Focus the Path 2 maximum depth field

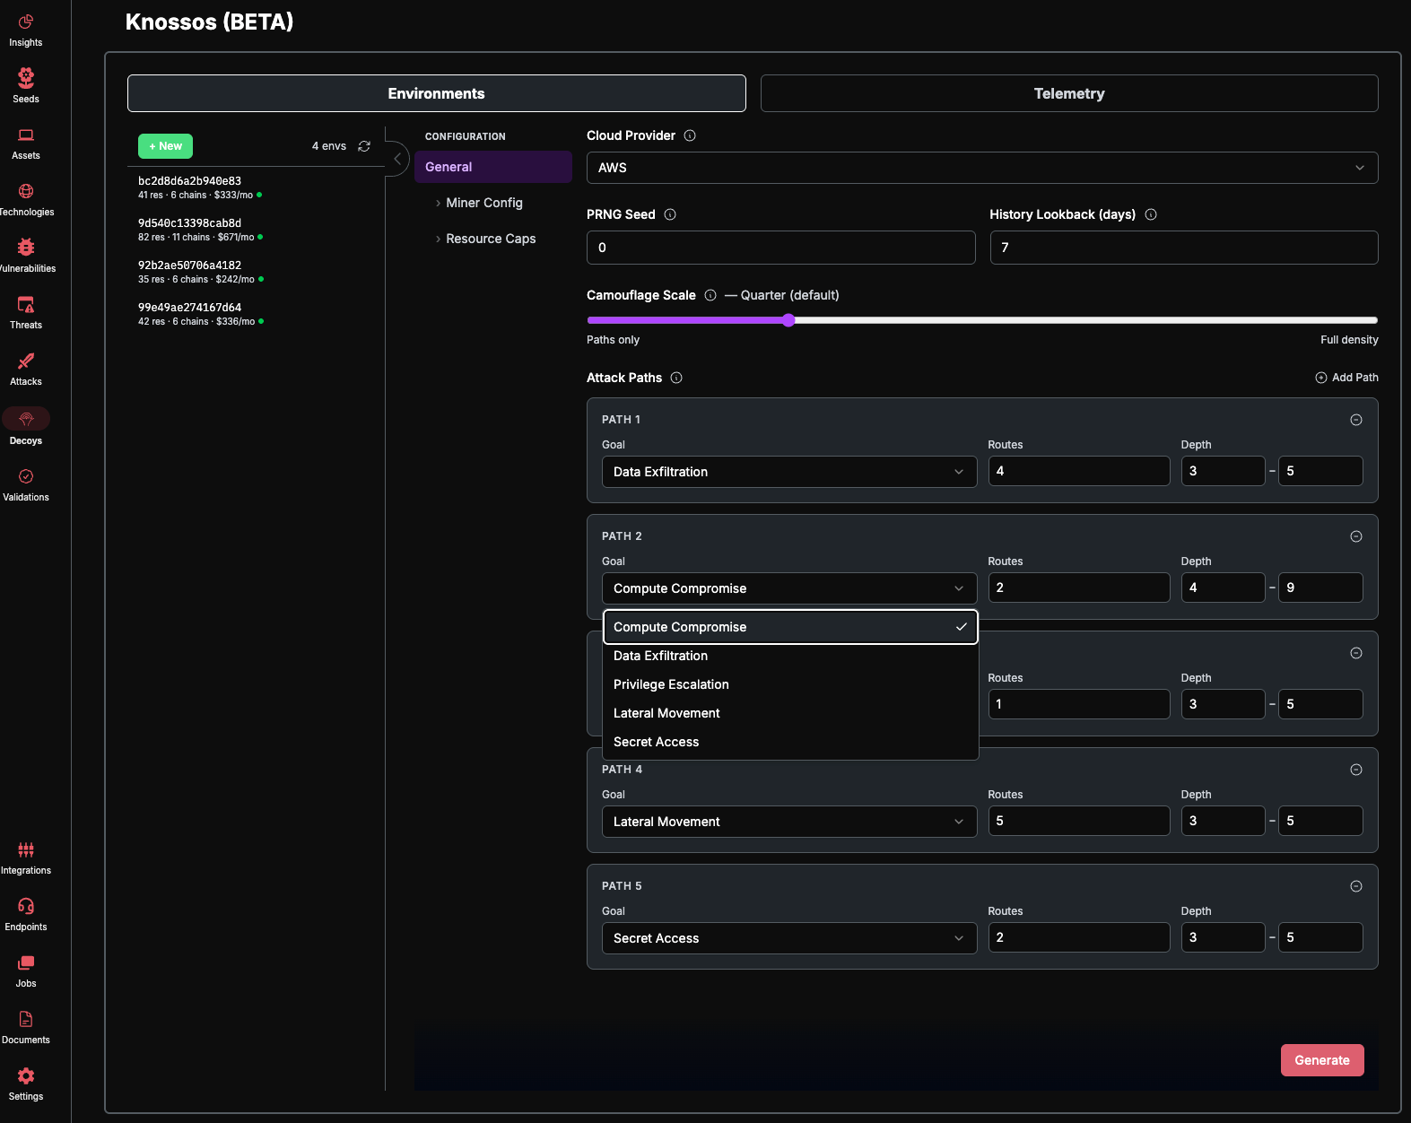[x=1320, y=588]
